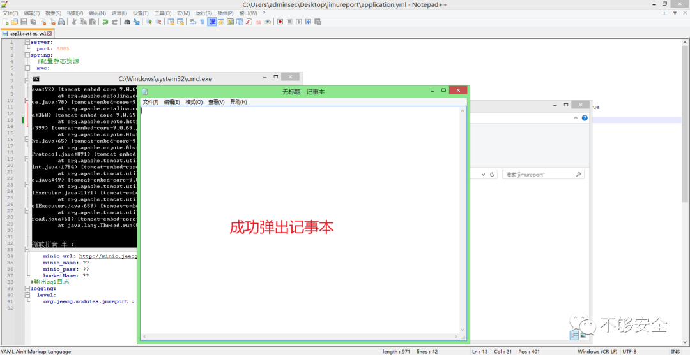Open the Notepad++ tab list down arrow
The height and width of the screenshot is (355, 690).
tap(675, 13)
